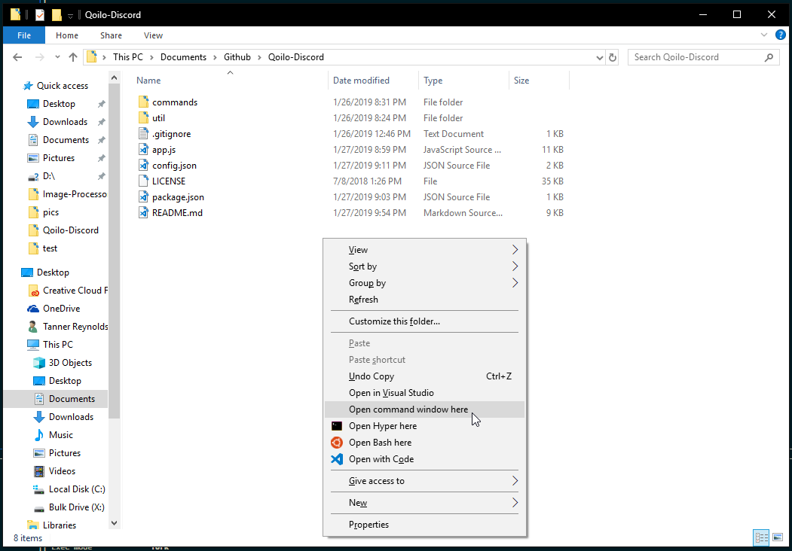
Task: Open Customize Quick Access Toolbar dropdown
Action: tap(70, 16)
